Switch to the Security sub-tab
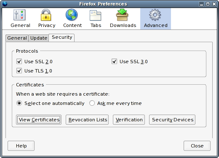The height and width of the screenshot is (158, 219). click(x=62, y=37)
